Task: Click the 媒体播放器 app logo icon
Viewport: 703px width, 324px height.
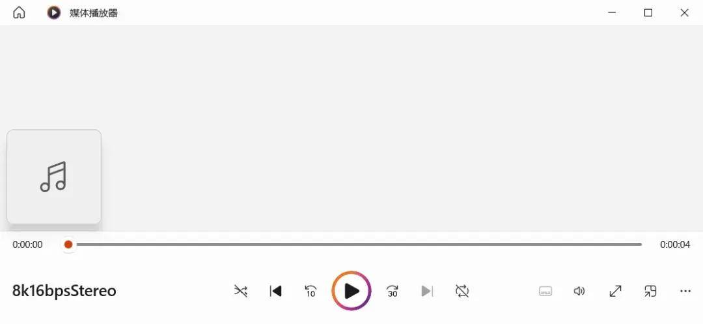Action: click(54, 12)
